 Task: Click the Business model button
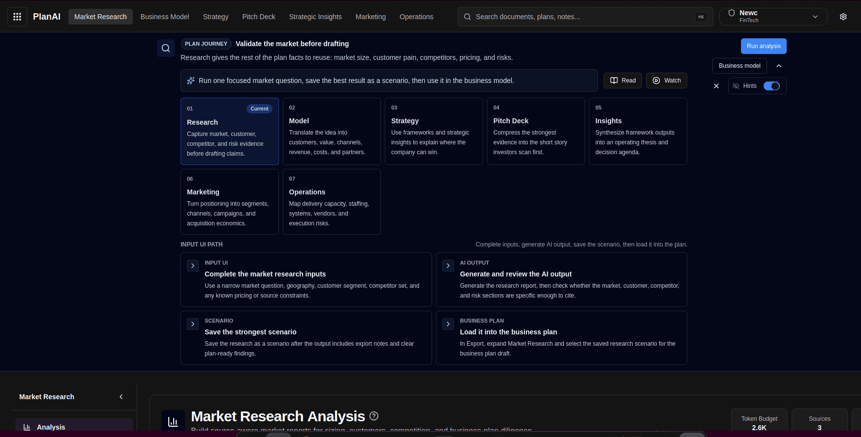tap(739, 66)
